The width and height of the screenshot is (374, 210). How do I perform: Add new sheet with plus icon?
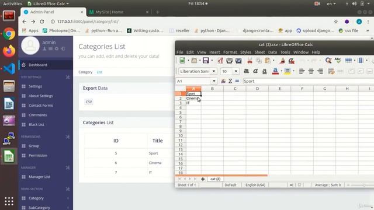203,179
